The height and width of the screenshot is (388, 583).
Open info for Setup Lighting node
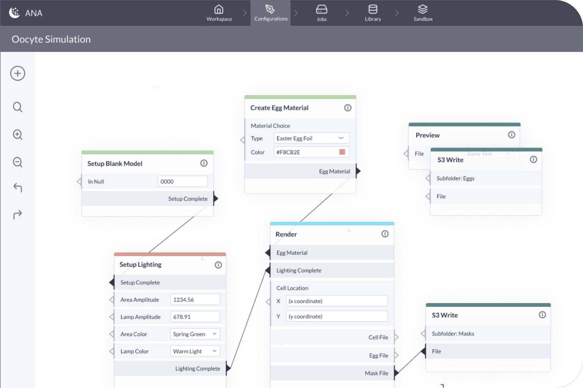click(x=218, y=265)
